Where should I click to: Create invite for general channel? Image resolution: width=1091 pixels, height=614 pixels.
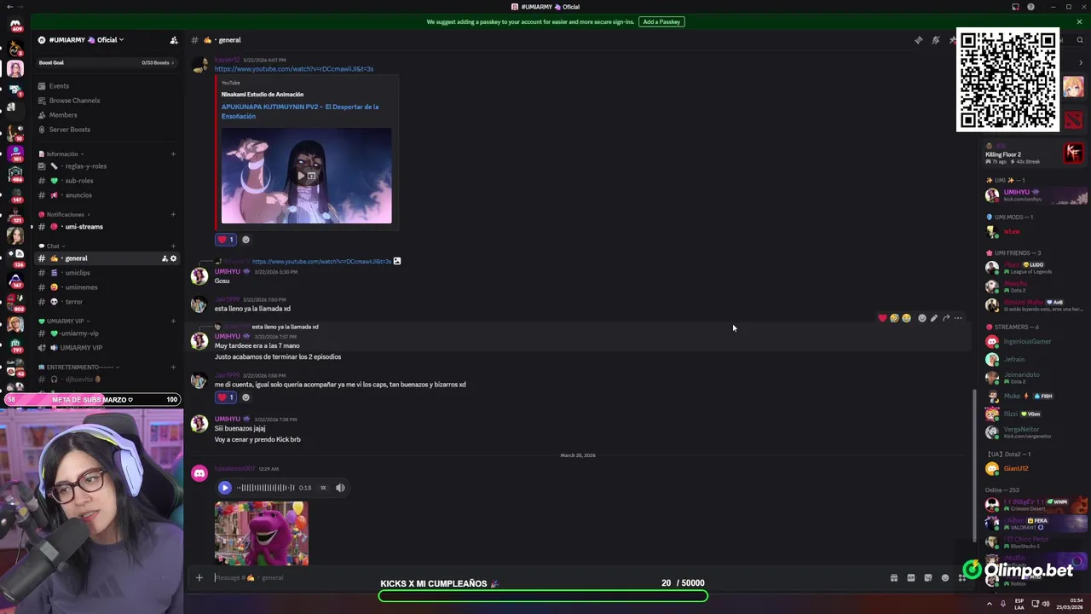pos(165,258)
